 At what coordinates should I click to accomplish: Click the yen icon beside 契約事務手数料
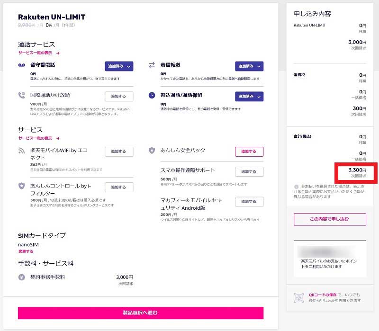21,277
